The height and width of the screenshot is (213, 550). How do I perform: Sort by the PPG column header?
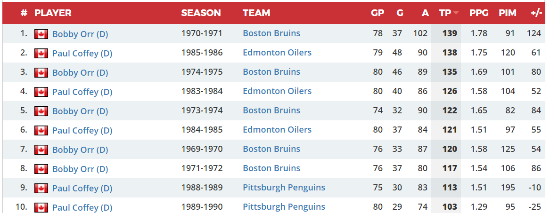(x=479, y=13)
